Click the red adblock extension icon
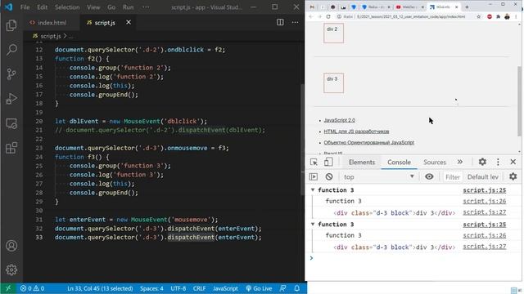 490,16
